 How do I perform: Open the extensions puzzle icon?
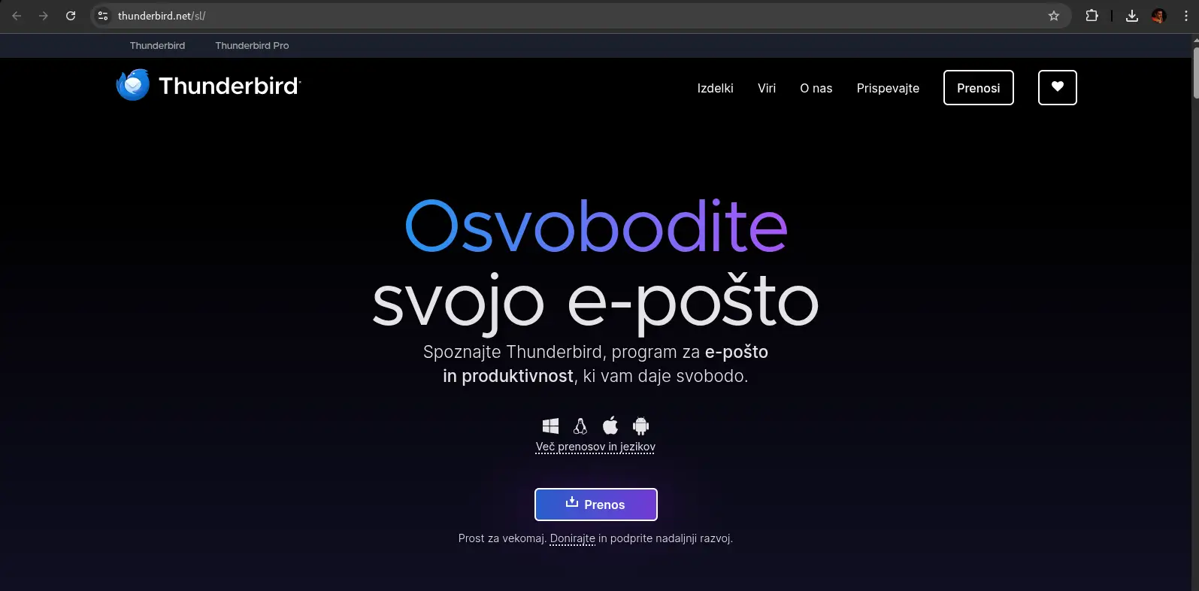pyautogui.click(x=1092, y=16)
